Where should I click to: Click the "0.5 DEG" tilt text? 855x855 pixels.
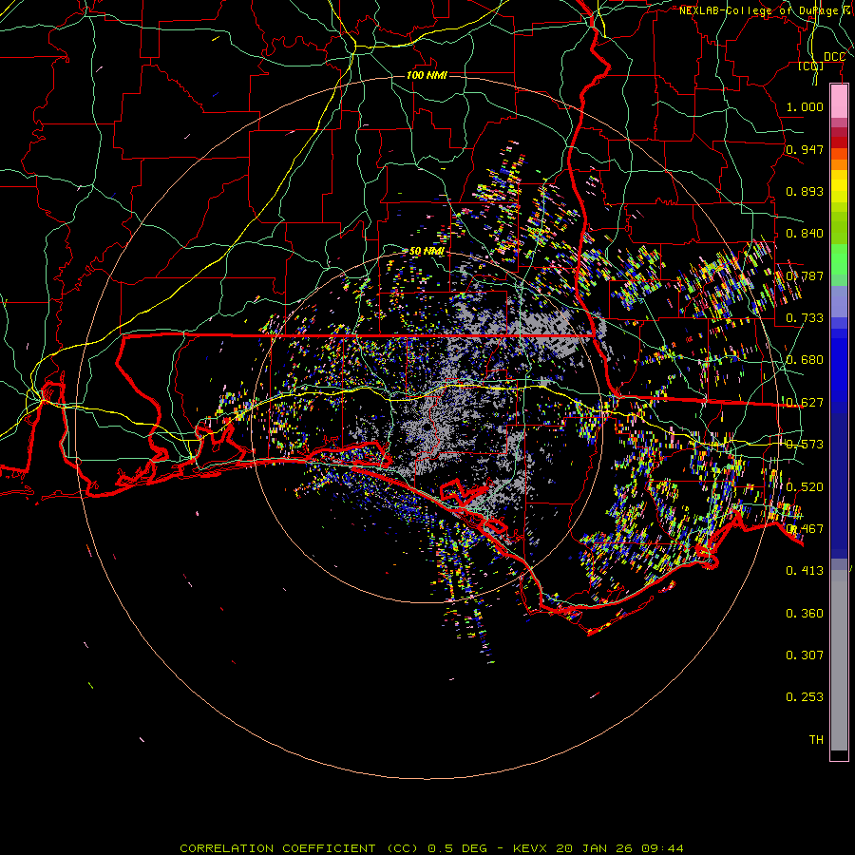tap(458, 848)
